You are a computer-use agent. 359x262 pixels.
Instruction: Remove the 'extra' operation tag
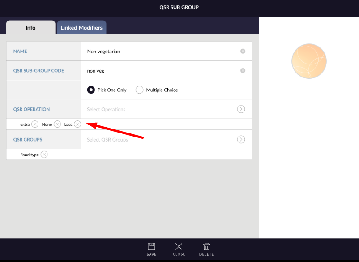pyautogui.click(x=35, y=125)
